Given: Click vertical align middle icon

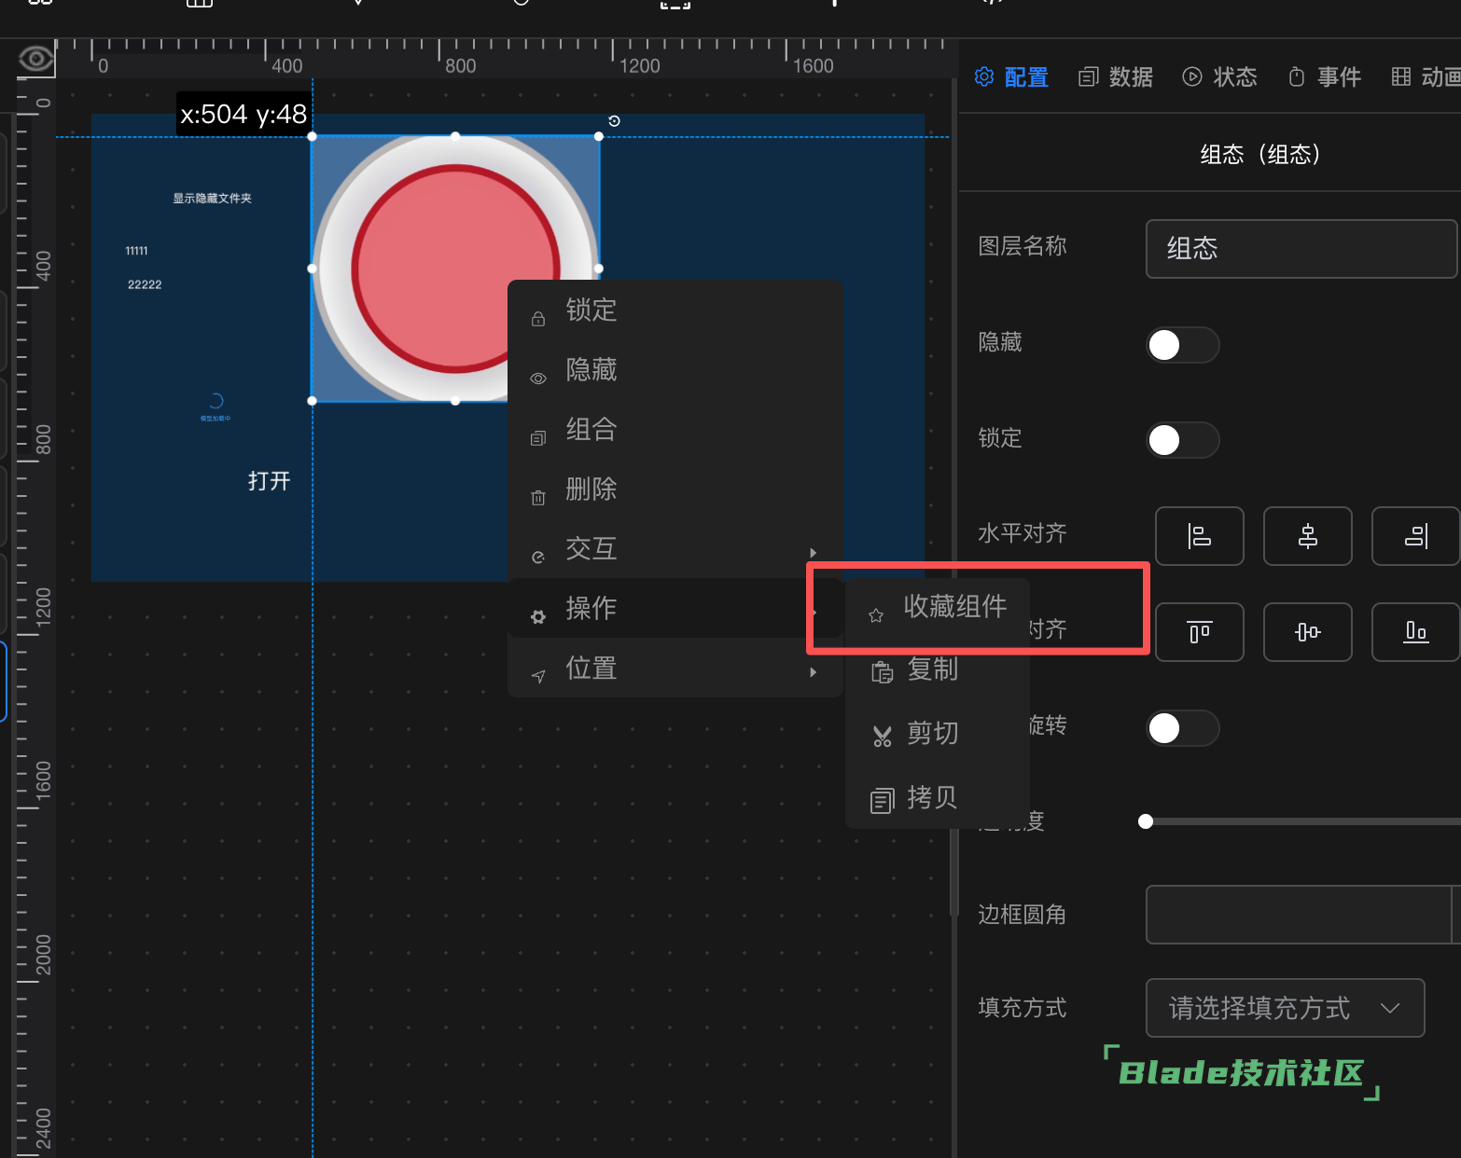Looking at the screenshot, I should (1307, 632).
